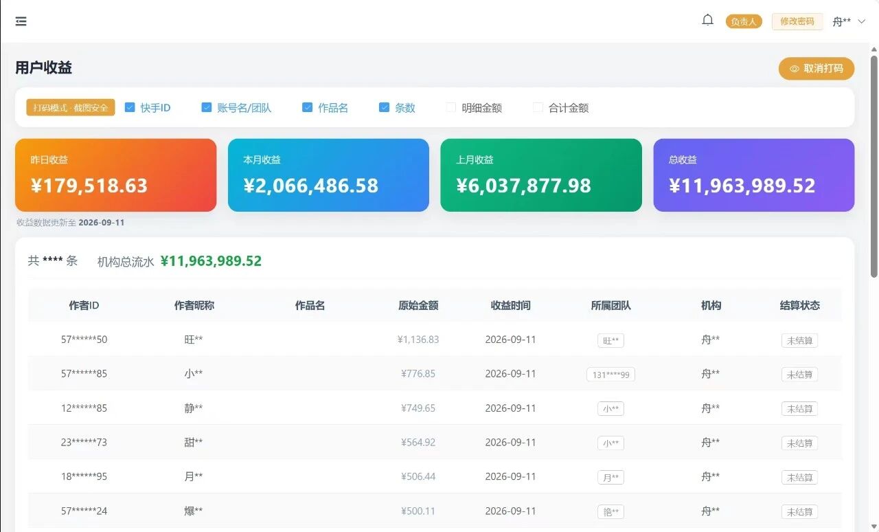Screen dimensions: 879x532
Task: Select the 总收益 card
Action: (x=754, y=175)
